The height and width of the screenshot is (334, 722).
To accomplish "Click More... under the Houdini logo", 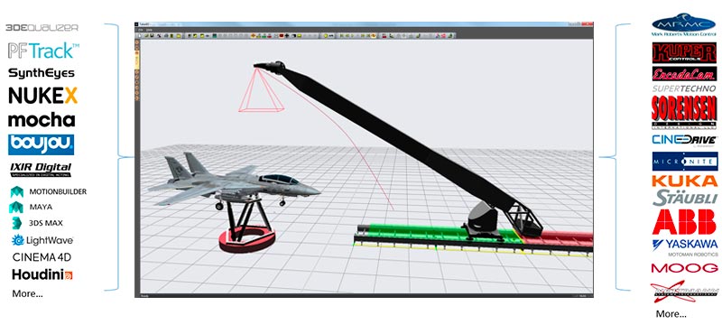I will click(x=27, y=293).
